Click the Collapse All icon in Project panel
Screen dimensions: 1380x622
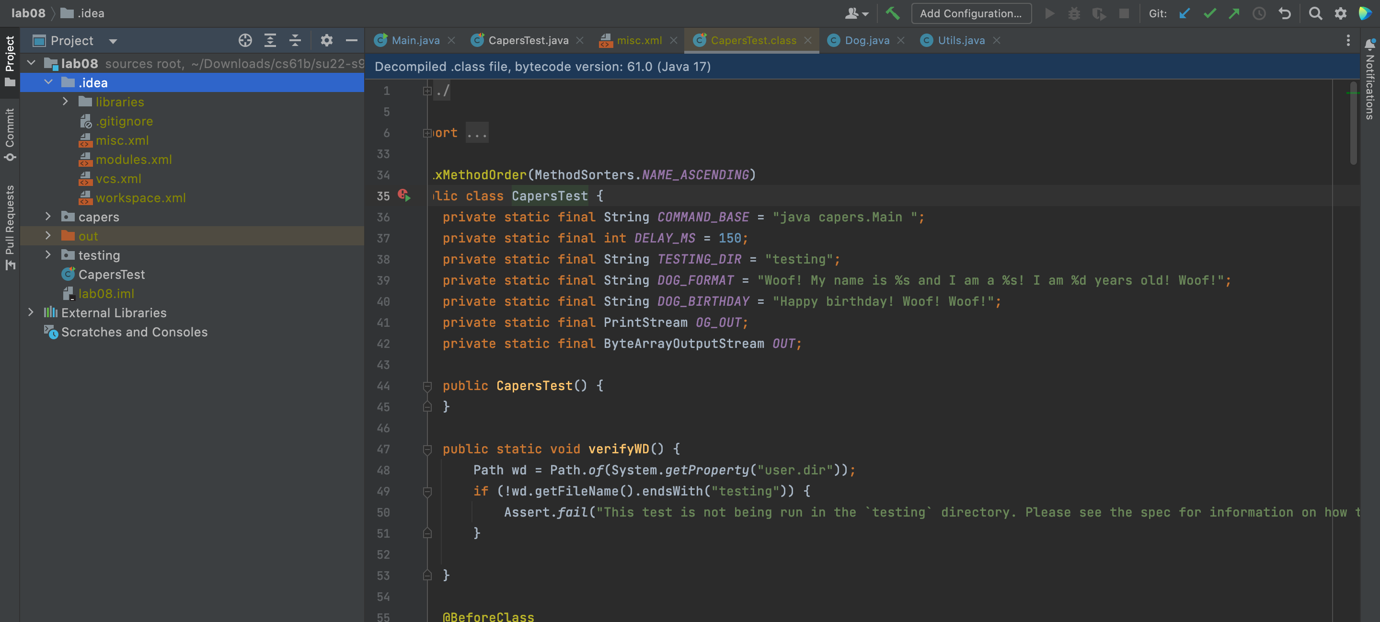(295, 41)
